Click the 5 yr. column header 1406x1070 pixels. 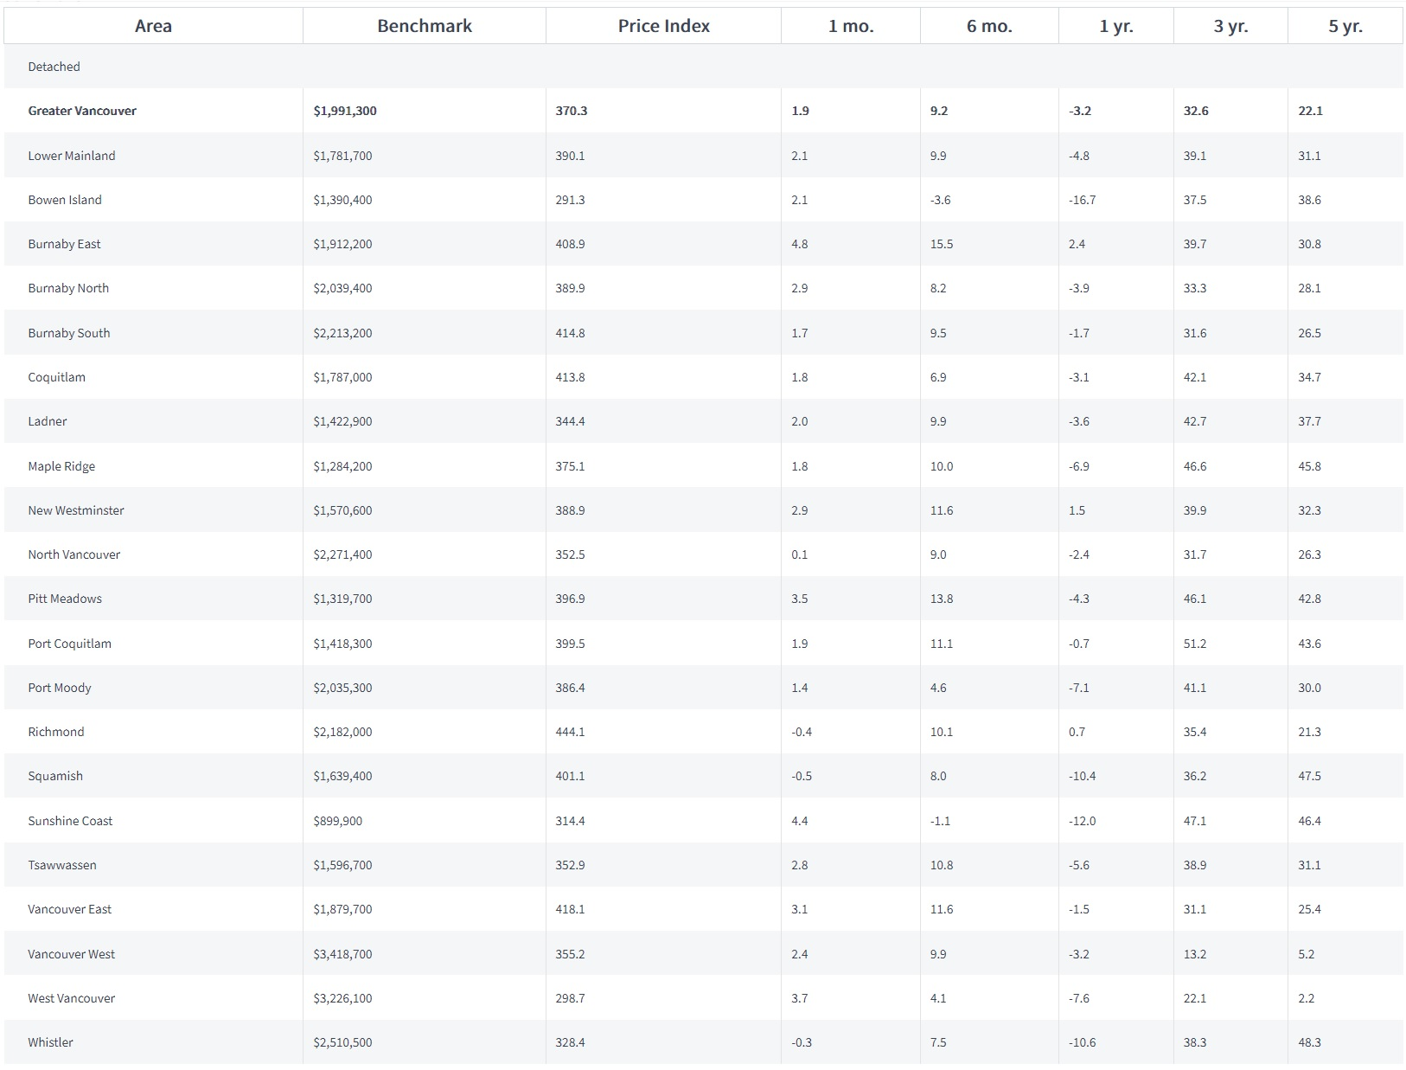point(1345,26)
